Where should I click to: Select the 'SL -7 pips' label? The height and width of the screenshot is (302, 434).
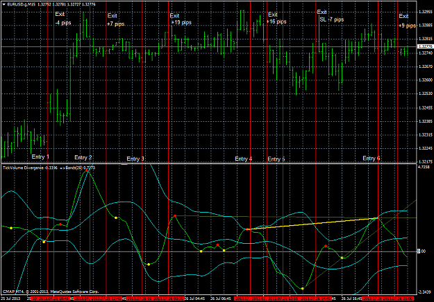(x=332, y=19)
